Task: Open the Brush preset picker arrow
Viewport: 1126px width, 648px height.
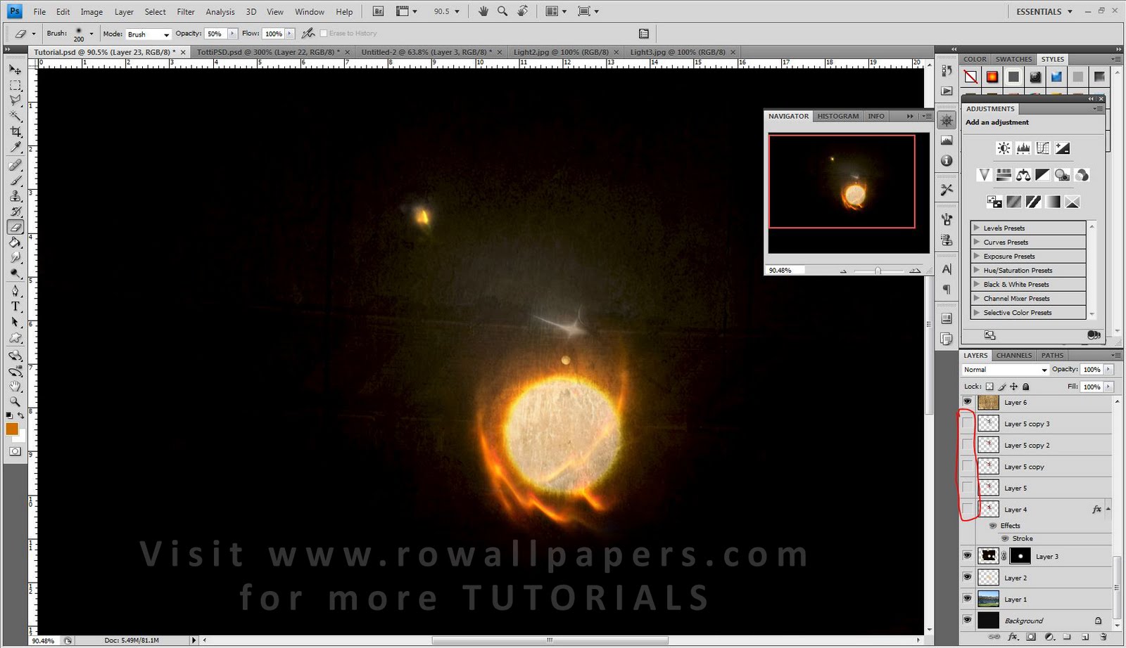Action: pyautogui.click(x=91, y=33)
